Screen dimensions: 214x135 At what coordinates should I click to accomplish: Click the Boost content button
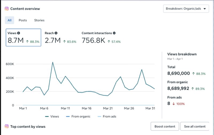(x=165, y=126)
